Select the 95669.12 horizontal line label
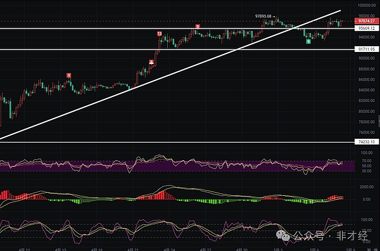Image resolution: width=380 pixels, height=251 pixels. (x=367, y=29)
